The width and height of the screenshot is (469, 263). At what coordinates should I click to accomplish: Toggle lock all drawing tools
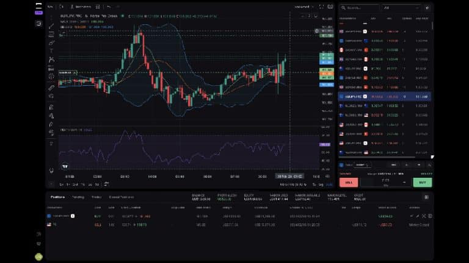[x=51, y=124]
